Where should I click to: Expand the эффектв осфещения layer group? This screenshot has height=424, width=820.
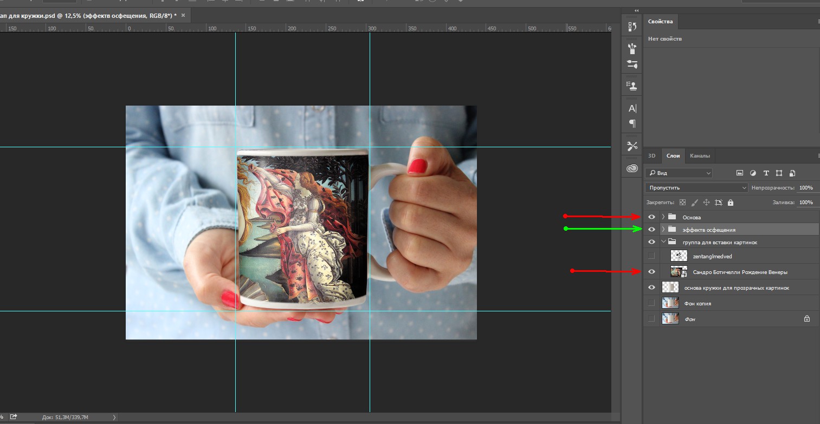pyautogui.click(x=663, y=230)
